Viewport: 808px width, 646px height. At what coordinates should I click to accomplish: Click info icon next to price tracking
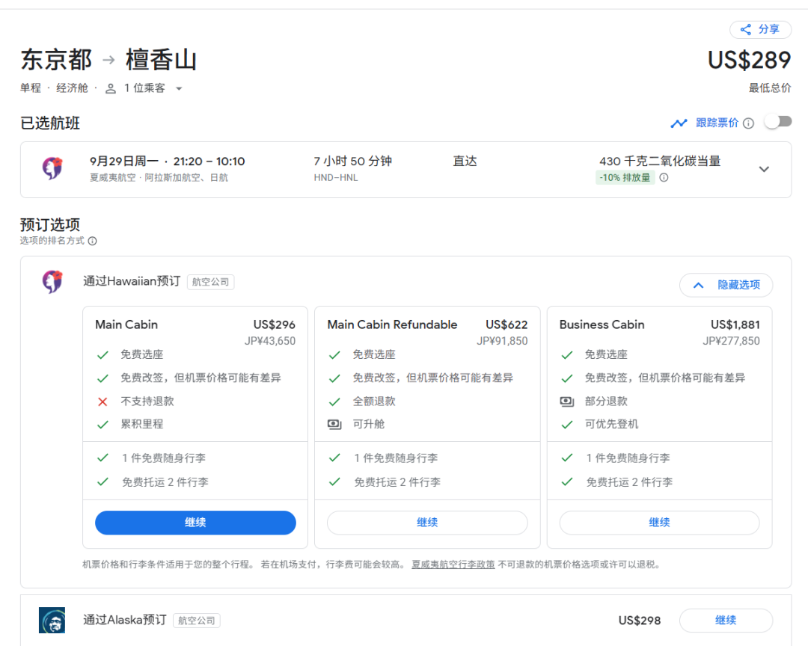748,123
